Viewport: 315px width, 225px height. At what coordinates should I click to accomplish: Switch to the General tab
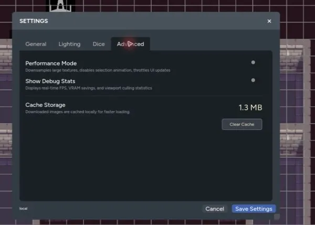[x=36, y=44]
